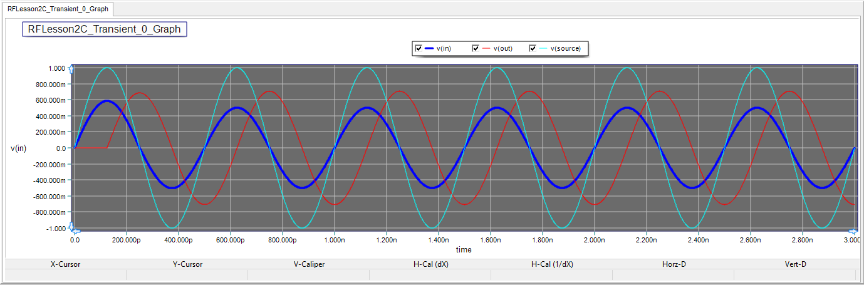Uncheck the v(in) trace checkbox

pos(418,49)
